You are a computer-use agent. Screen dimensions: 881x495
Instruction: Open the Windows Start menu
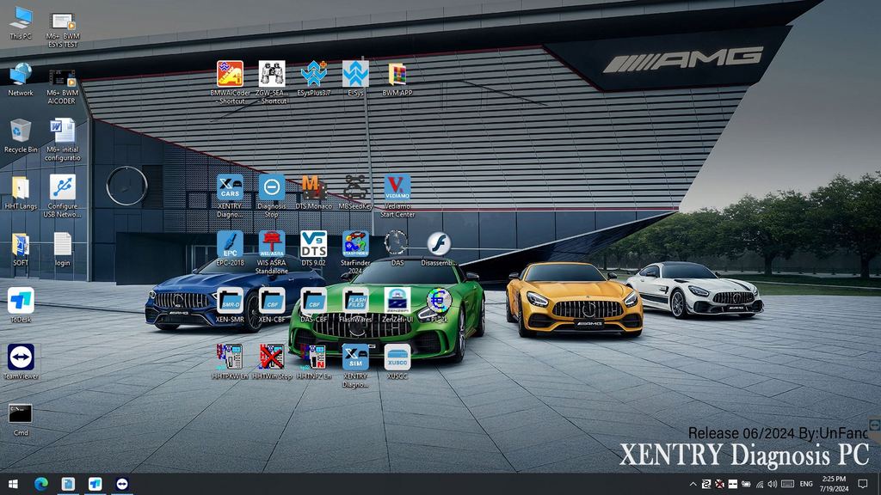pos(13,485)
